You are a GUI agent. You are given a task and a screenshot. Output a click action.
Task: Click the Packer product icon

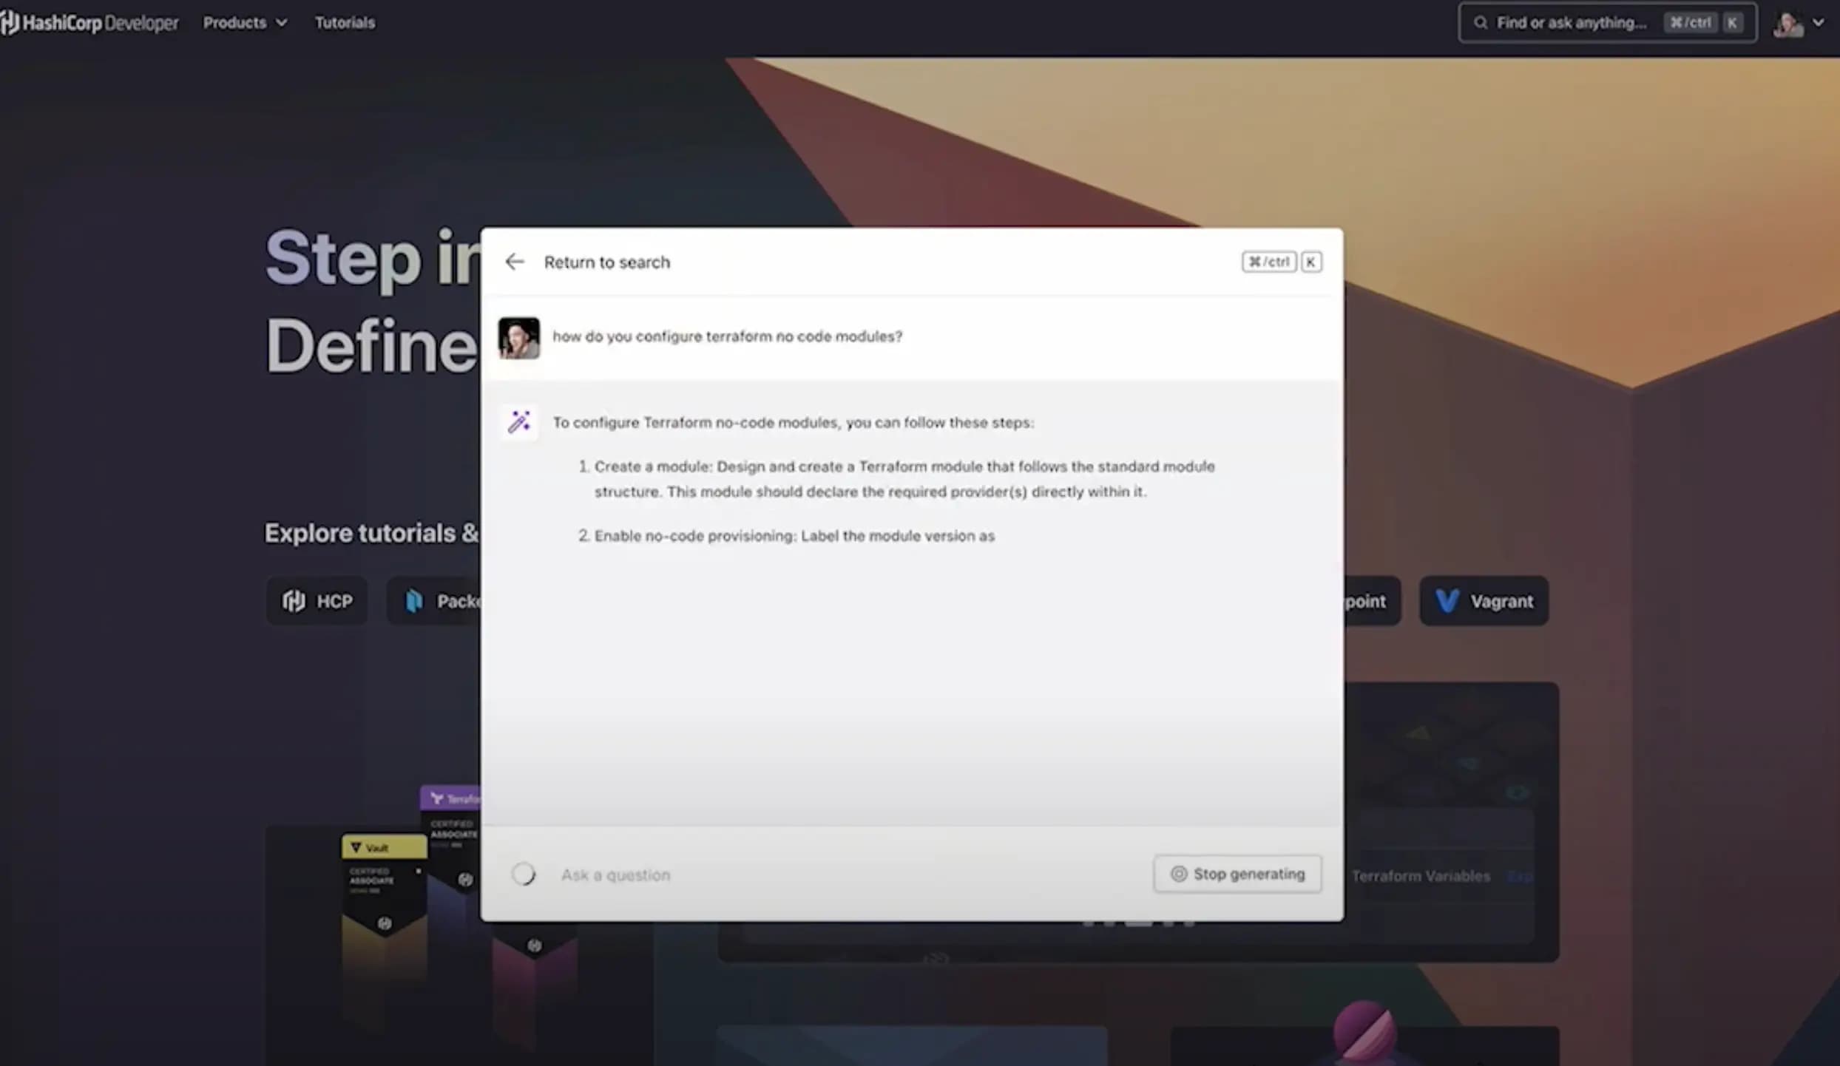click(x=414, y=601)
